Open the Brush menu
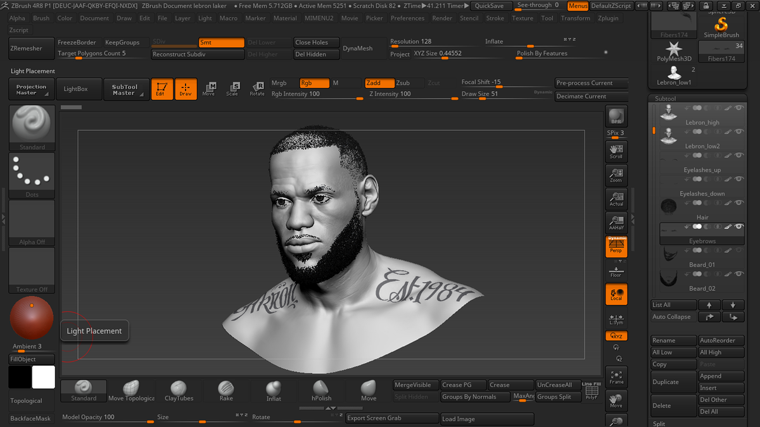This screenshot has height=427, width=760. 41,18
